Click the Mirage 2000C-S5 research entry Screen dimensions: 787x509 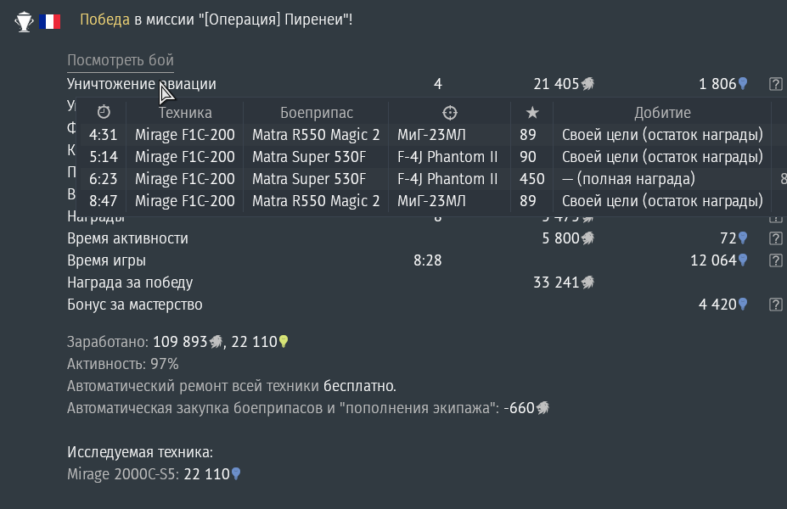[154, 474]
